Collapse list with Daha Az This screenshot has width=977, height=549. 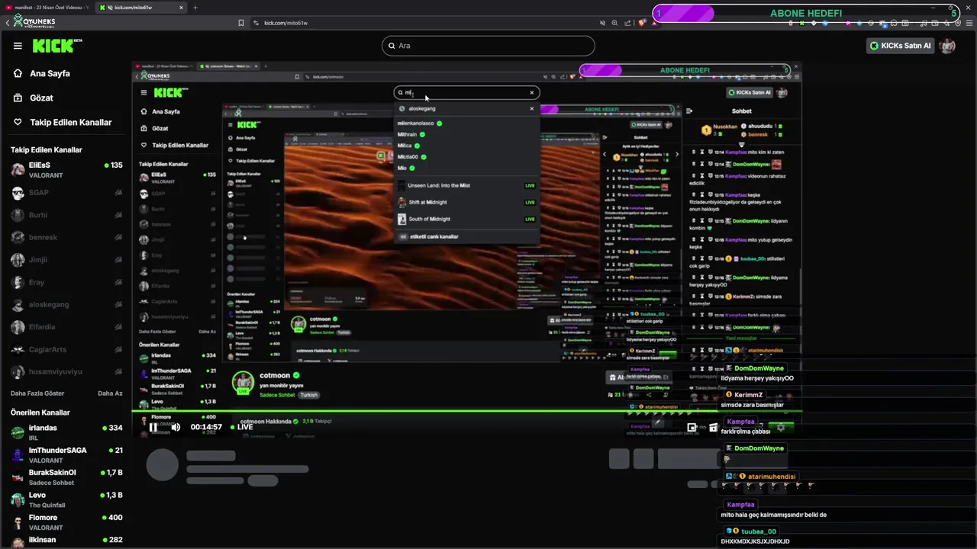point(110,393)
